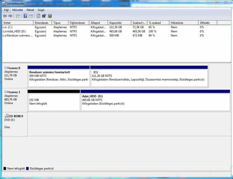Open the Művelet menu
233x179 pixels.
click(x=17, y=10)
